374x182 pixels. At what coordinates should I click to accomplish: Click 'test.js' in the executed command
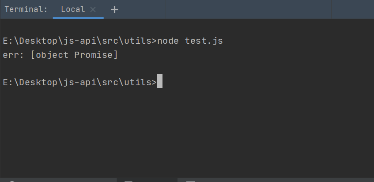click(204, 41)
